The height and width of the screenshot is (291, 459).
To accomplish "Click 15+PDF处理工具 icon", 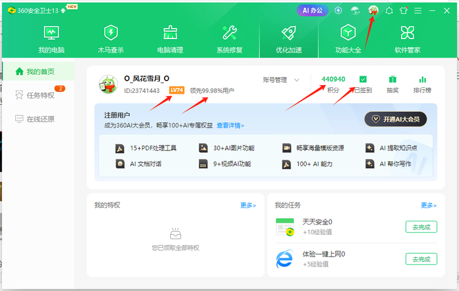I will [x=120, y=149].
